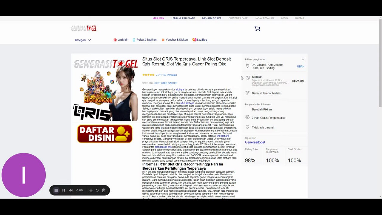The width and height of the screenshot is (382, 215).
Task: Click the DAFTAR link in top bar
Action: point(300,18)
